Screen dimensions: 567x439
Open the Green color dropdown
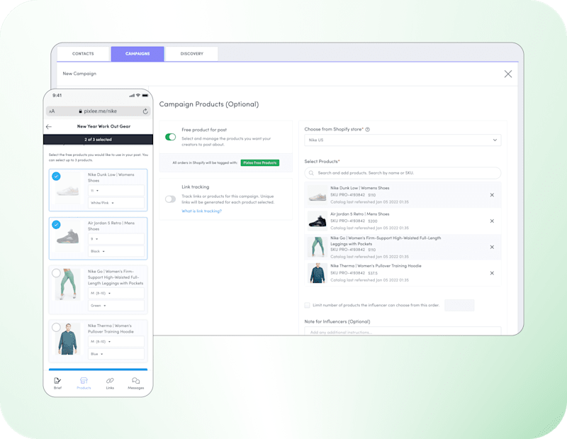point(116,306)
